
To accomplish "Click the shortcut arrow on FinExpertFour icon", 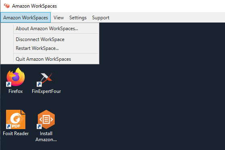I will pos(39,84).
